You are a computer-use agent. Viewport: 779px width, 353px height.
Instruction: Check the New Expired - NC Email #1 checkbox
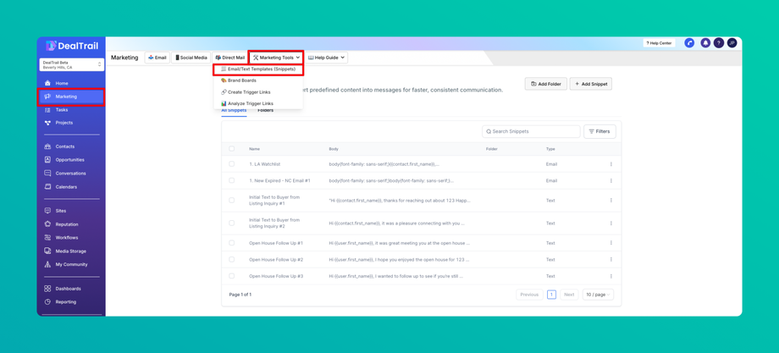(231, 180)
